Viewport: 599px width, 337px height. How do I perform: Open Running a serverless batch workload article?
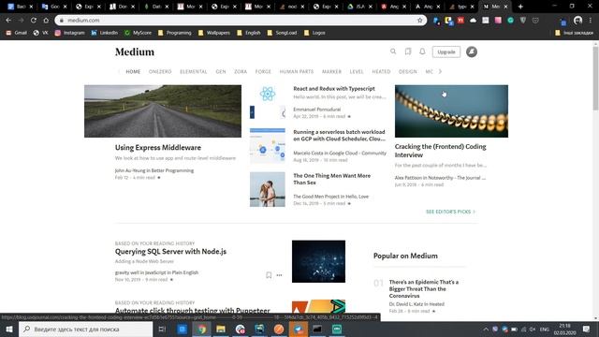(x=339, y=135)
